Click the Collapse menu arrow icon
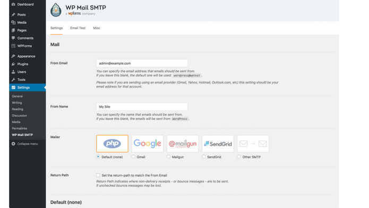The image size is (369, 208). coord(13,144)
